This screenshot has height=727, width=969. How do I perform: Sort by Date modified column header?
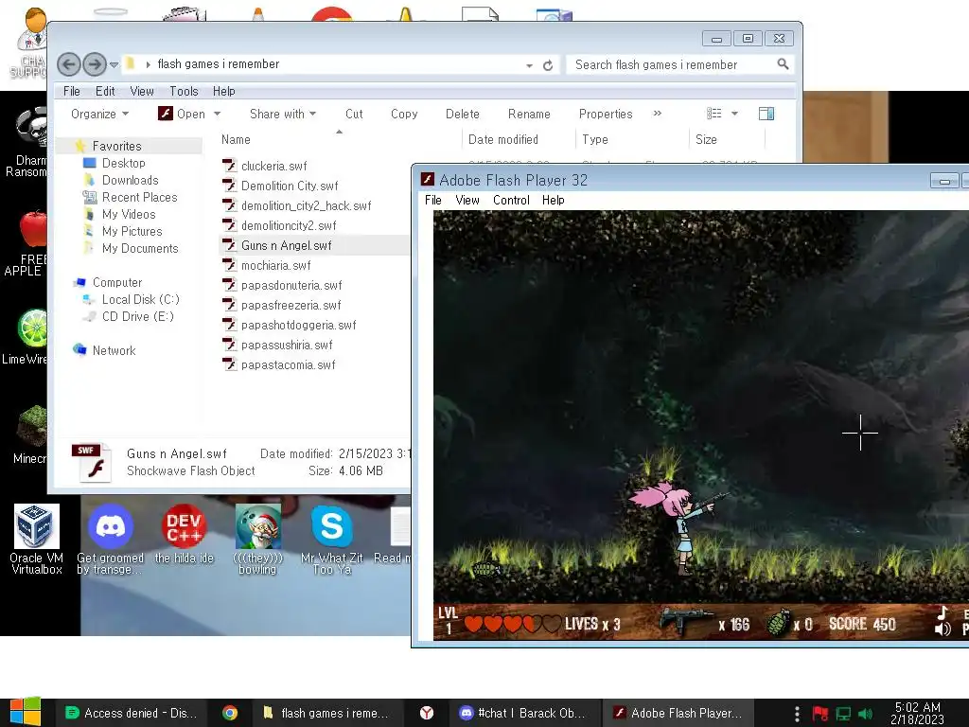pos(503,140)
